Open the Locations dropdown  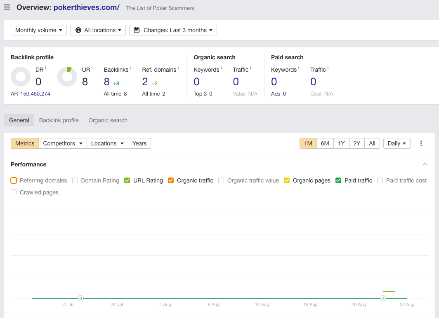(108, 143)
